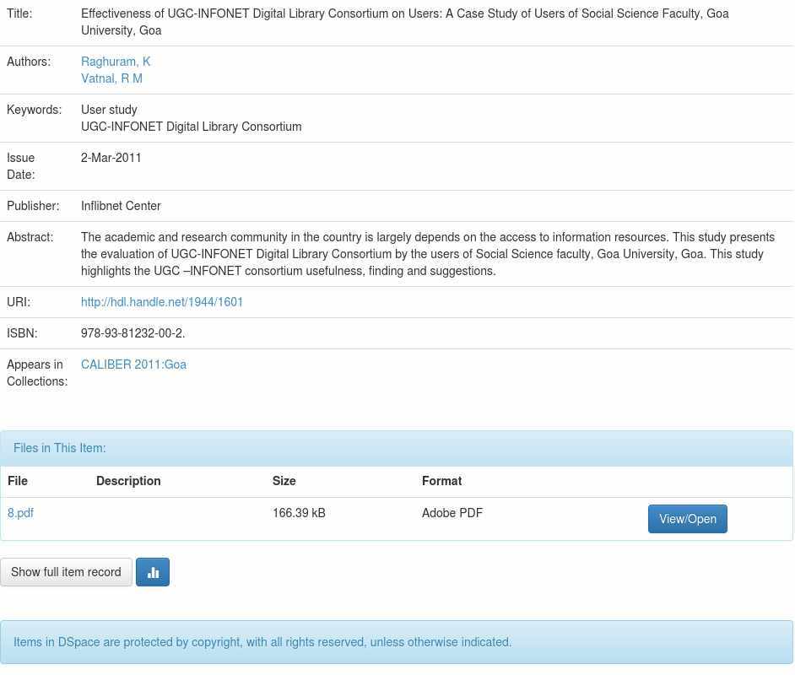This screenshot has width=795, height=675.
Task: Click the publisher name Inflibnet Center
Action: point(121,206)
